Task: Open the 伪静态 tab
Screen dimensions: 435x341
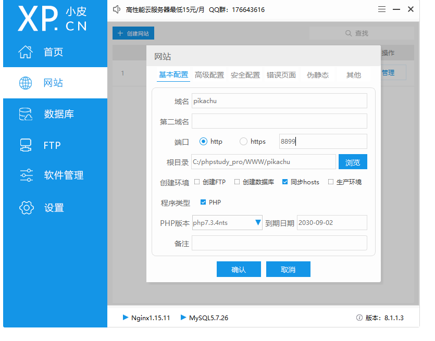Action: (318, 75)
